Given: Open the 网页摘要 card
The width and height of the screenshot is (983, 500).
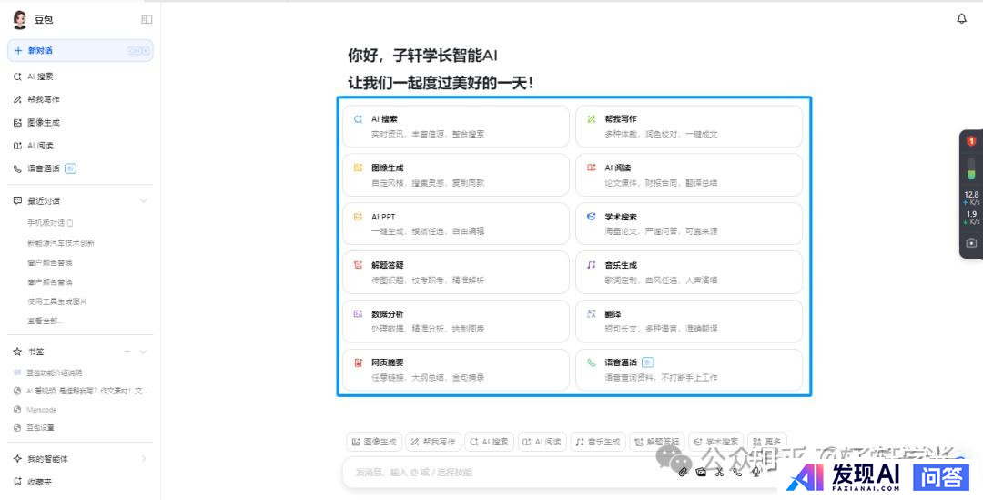Looking at the screenshot, I should point(456,370).
